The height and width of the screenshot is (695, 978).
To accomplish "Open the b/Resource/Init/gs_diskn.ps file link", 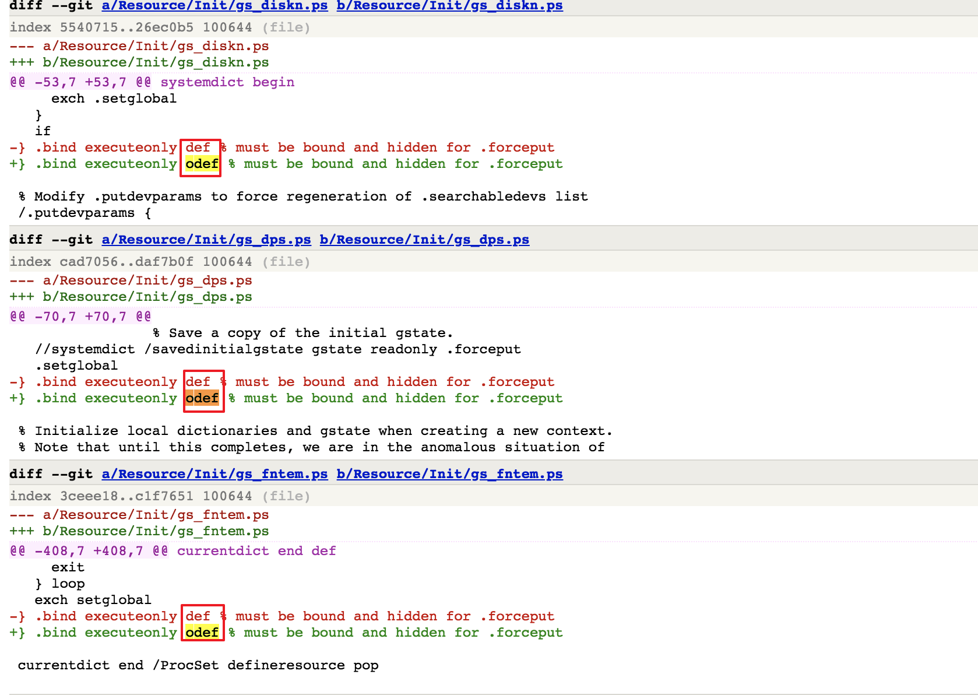I will pos(449,6).
